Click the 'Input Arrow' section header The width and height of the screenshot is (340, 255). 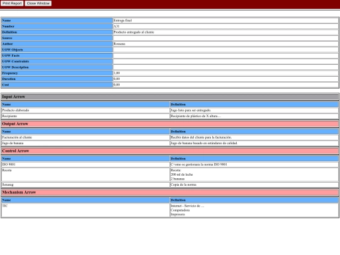[x=170, y=97]
